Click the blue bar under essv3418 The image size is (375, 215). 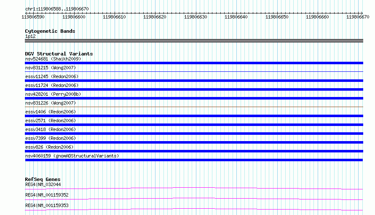[x=194, y=134]
